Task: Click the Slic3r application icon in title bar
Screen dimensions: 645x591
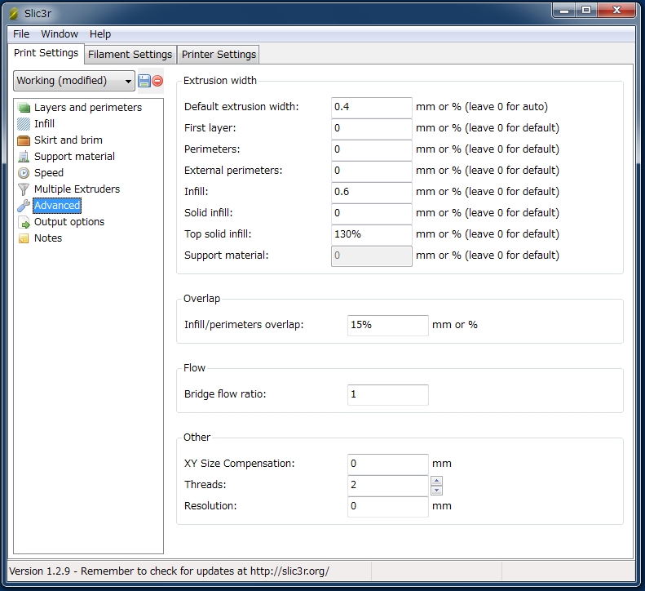Action: click(x=14, y=14)
